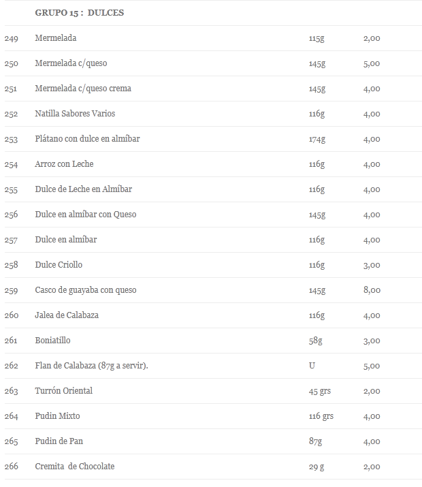Click the Turrón Oriental item

(63, 390)
